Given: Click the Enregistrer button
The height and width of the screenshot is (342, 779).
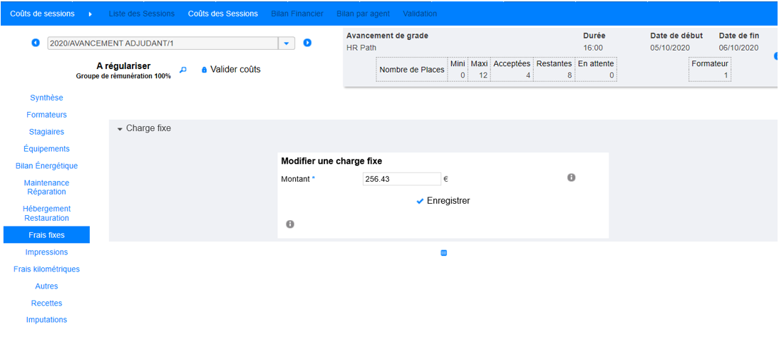Looking at the screenshot, I should (448, 201).
